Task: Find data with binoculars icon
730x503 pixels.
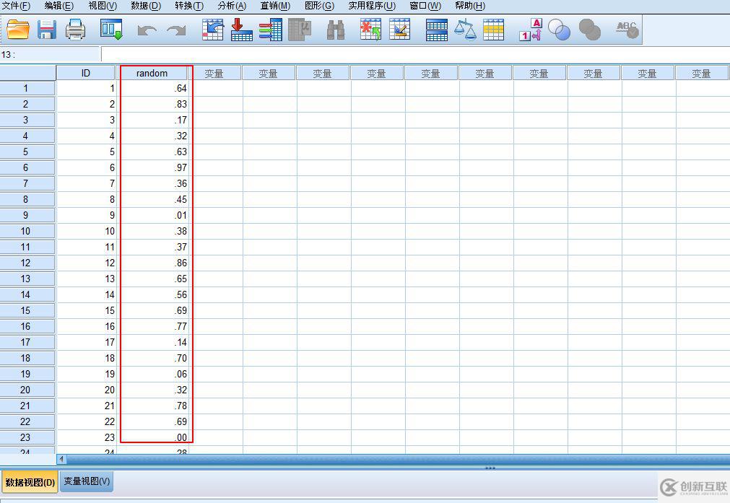Action: click(335, 30)
